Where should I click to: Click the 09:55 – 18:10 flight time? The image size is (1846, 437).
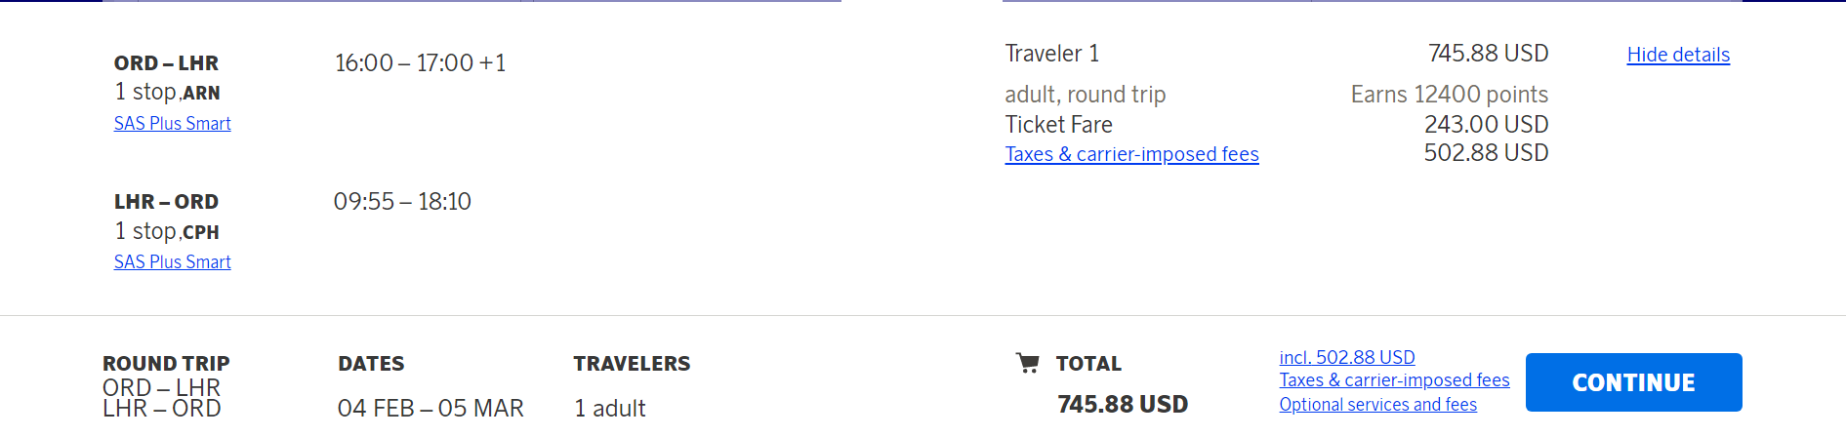pos(402,202)
